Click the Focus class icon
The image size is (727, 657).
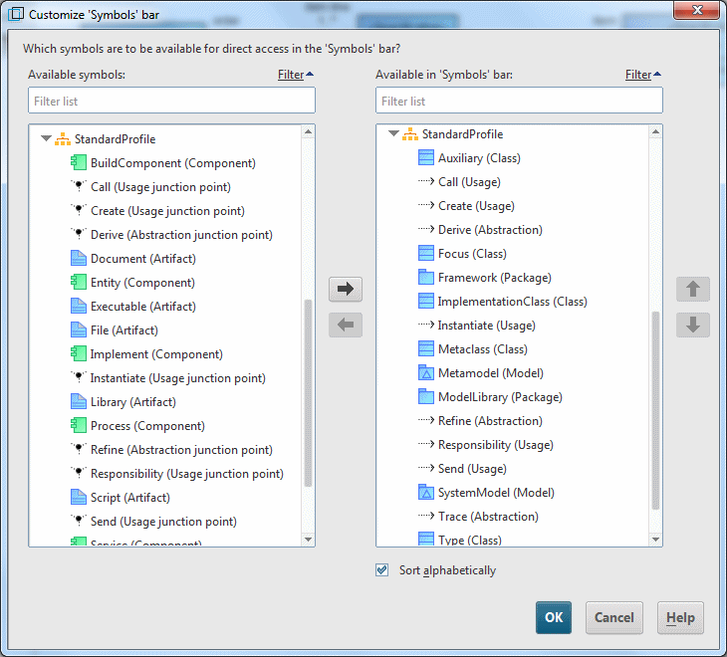point(425,254)
